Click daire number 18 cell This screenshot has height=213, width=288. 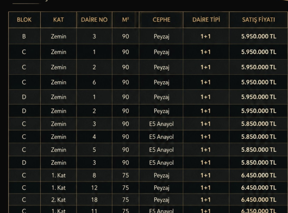94,199
